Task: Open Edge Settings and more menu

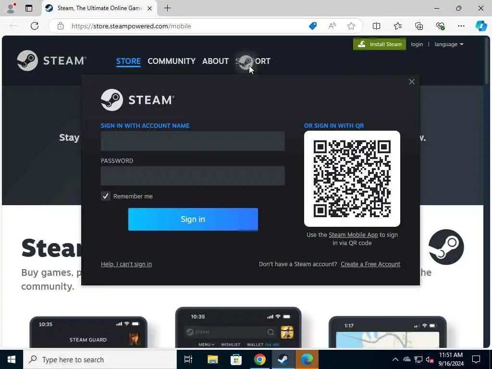Action: pyautogui.click(x=461, y=26)
